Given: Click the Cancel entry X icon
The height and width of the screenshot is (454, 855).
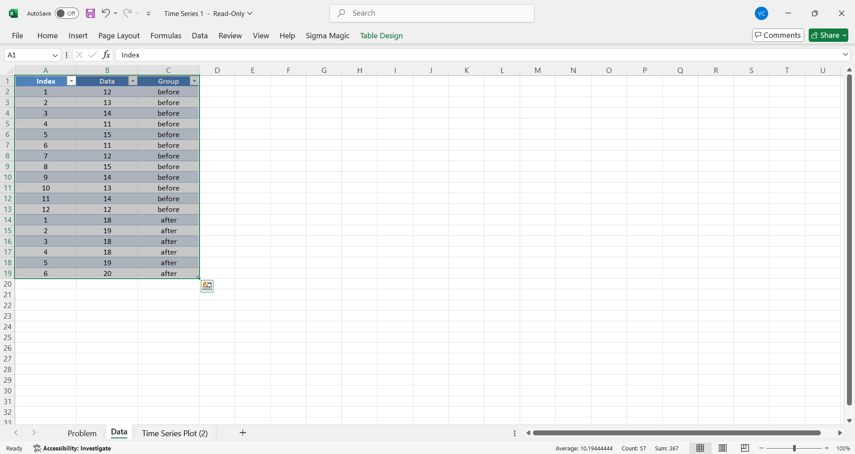Looking at the screenshot, I should point(79,55).
